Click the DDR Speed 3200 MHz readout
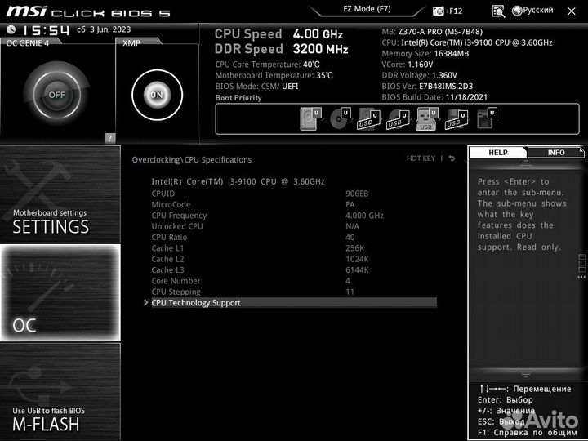Viewport: 588px width, 441px height. (281, 49)
